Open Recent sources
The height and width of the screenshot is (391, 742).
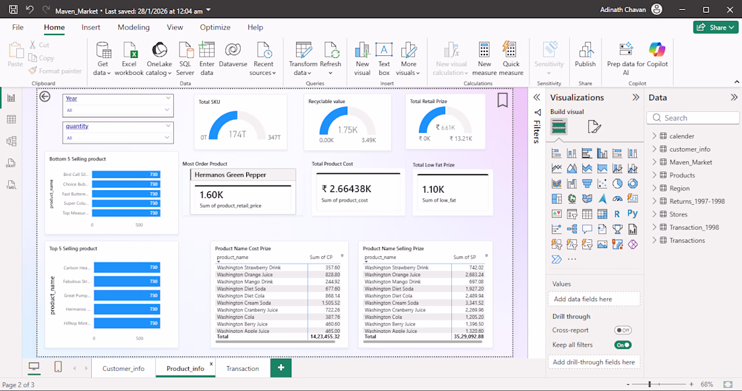point(263,59)
